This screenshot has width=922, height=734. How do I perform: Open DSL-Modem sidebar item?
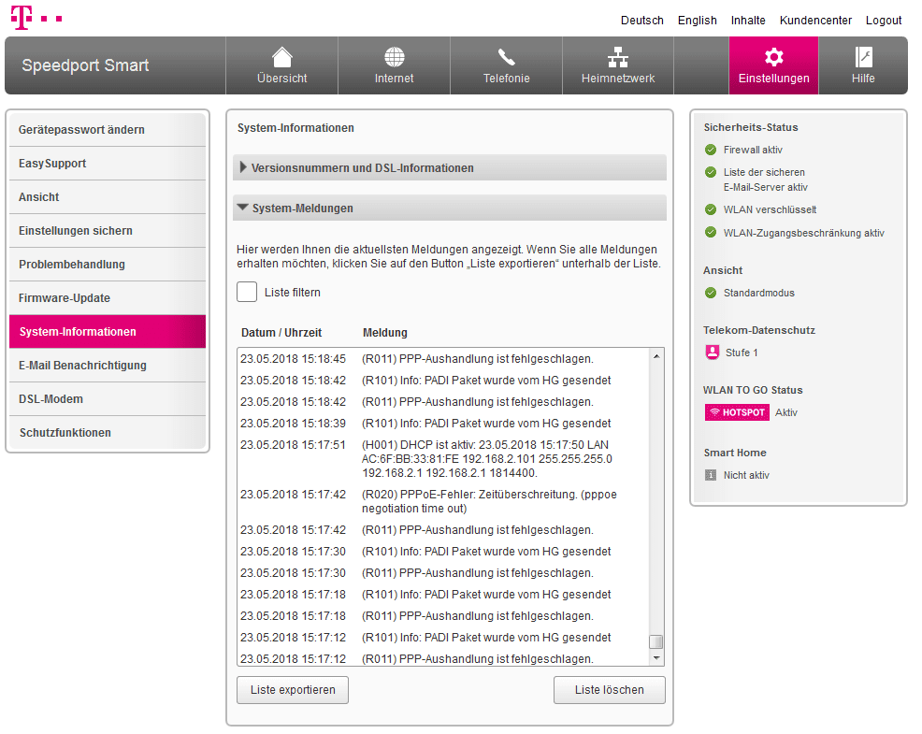108,398
